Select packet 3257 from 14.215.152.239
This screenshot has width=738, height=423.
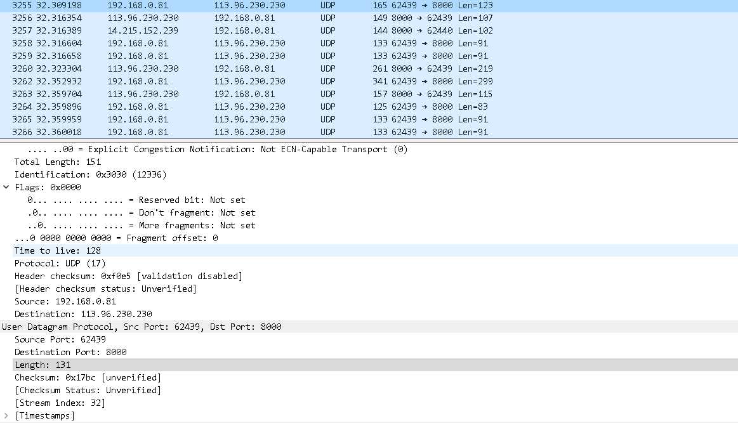[369, 30]
